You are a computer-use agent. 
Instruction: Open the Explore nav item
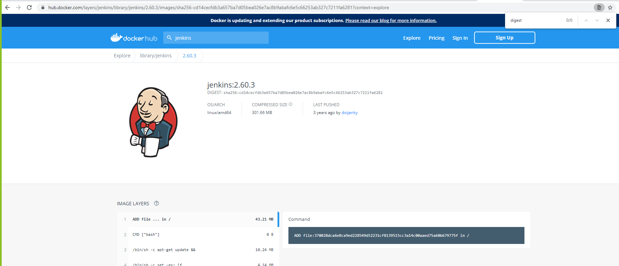pos(412,38)
